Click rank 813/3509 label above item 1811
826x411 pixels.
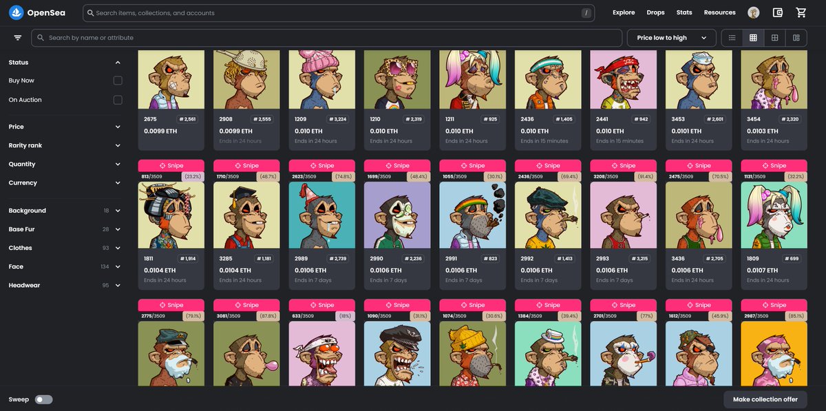[x=152, y=176]
